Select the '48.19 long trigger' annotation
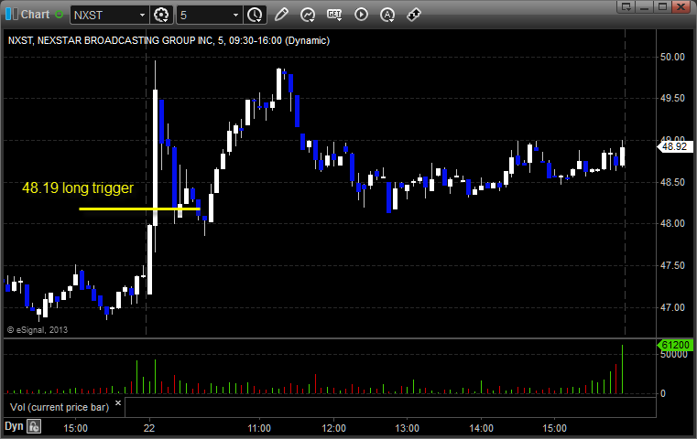The image size is (697, 439). click(78, 187)
